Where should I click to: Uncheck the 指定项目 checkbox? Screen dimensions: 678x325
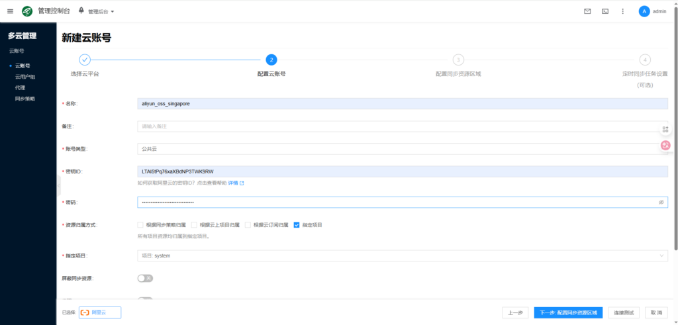click(x=297, y=225)
